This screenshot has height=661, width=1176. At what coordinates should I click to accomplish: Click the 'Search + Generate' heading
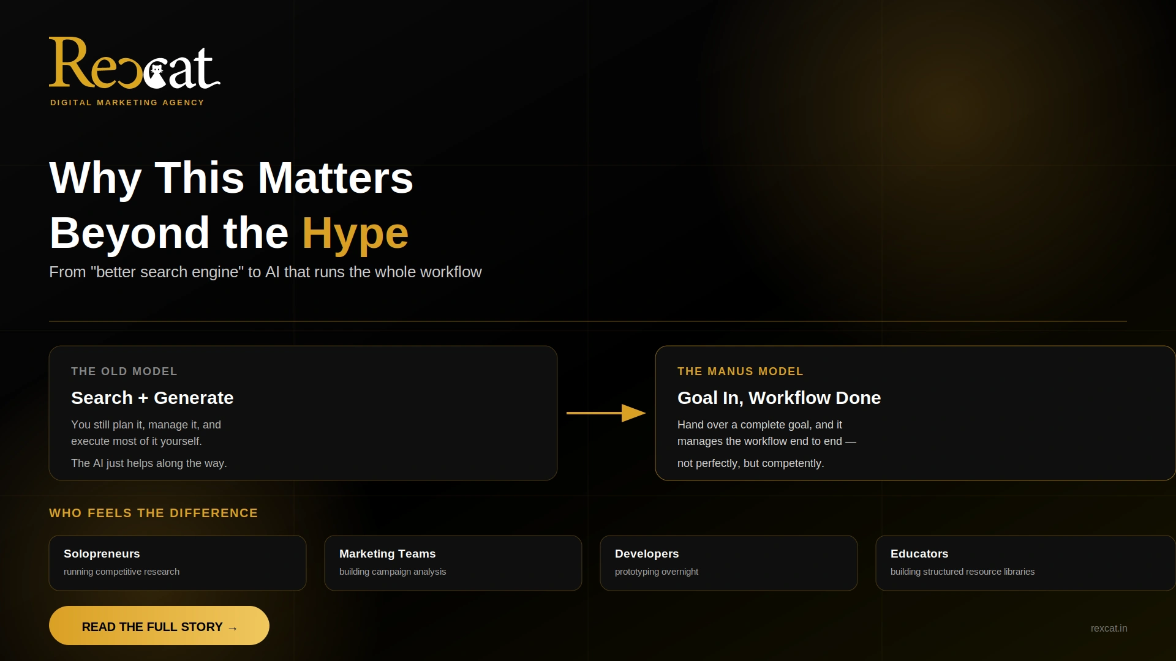pos(153,398)
